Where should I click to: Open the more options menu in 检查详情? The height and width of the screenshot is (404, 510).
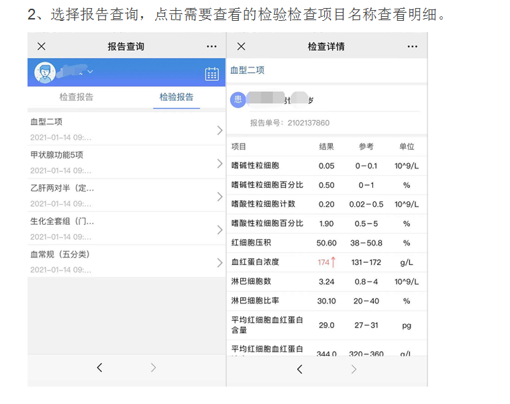[412, 46]
